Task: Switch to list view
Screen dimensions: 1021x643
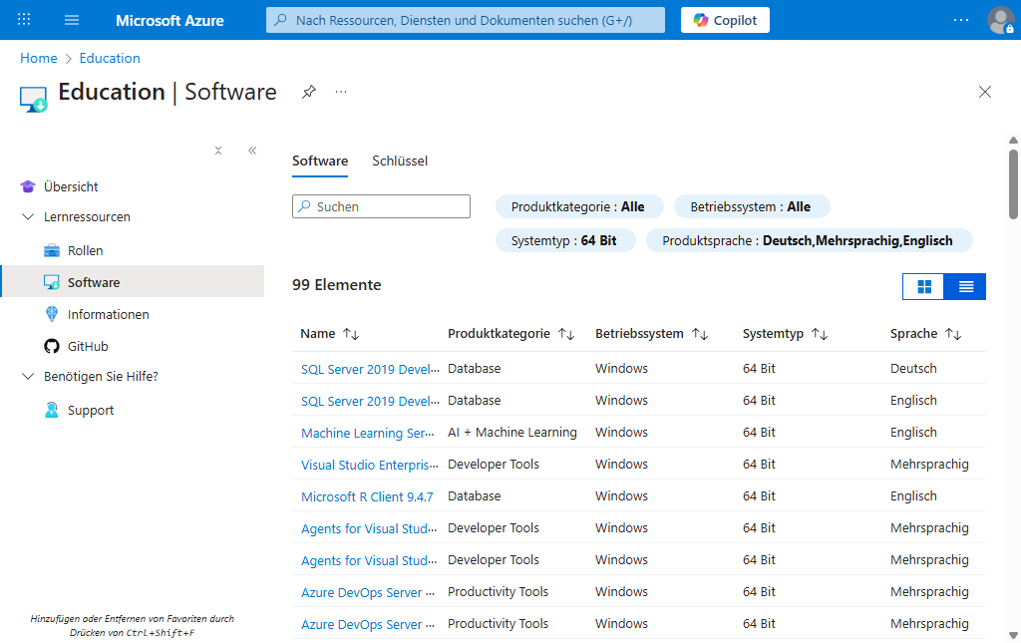Action: [x=965, y=286]
